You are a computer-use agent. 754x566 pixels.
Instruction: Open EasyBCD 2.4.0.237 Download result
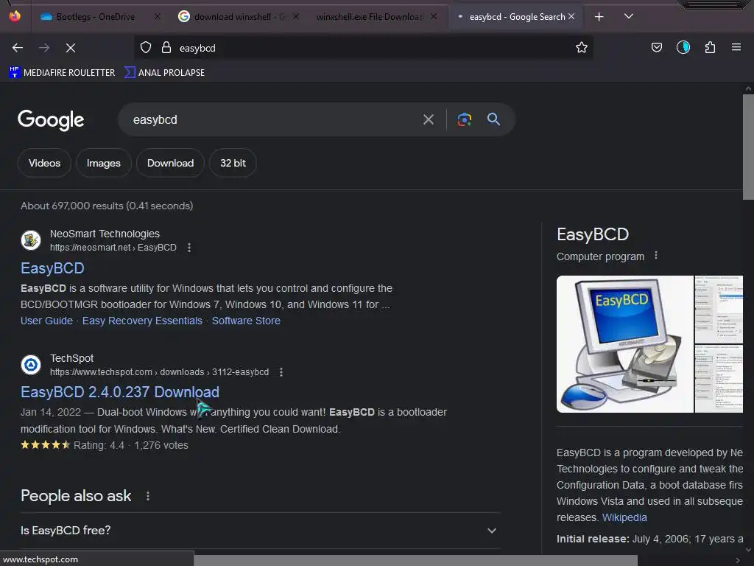[120, 392]
